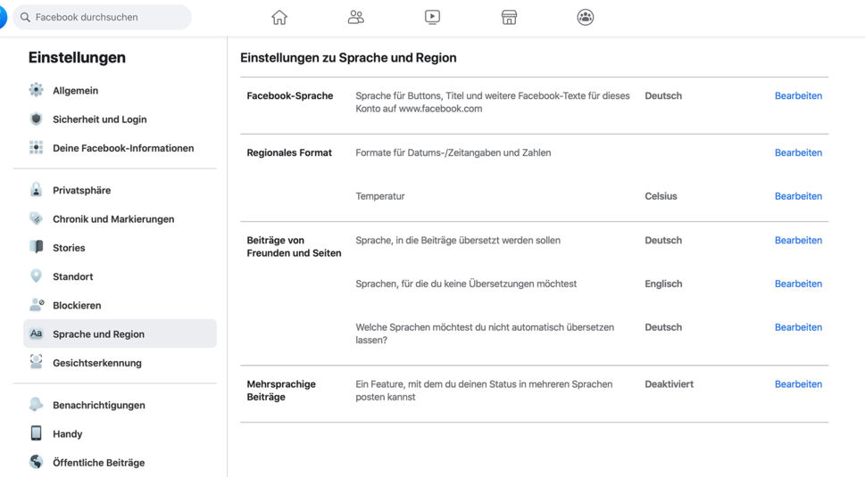Click the Einstellungen sidebar heading
The height and width of the screenshot is (477, 865).
(x=78, y=57)
